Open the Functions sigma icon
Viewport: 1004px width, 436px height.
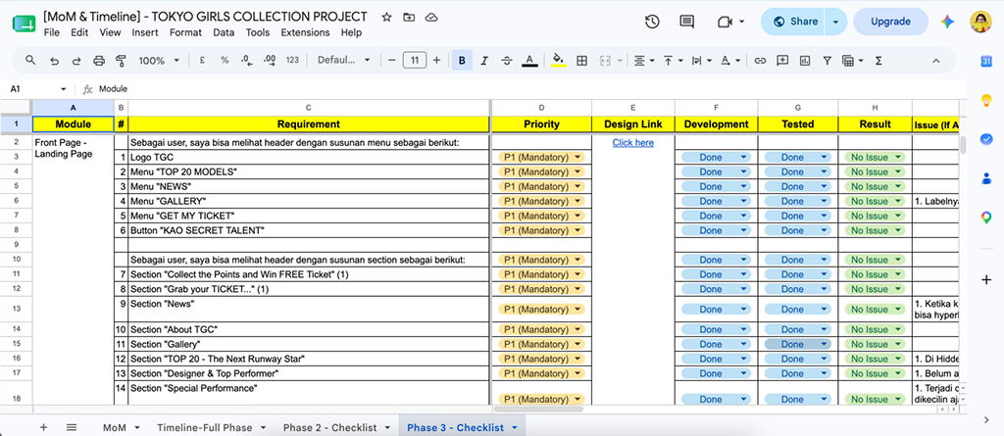878,60
